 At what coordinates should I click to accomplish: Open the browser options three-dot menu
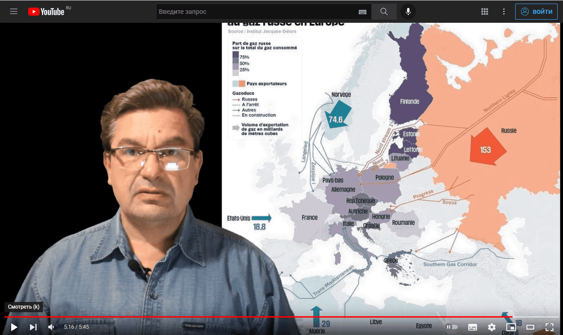(504, 11)
